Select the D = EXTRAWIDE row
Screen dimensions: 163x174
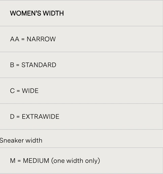[x=81, y=117]
